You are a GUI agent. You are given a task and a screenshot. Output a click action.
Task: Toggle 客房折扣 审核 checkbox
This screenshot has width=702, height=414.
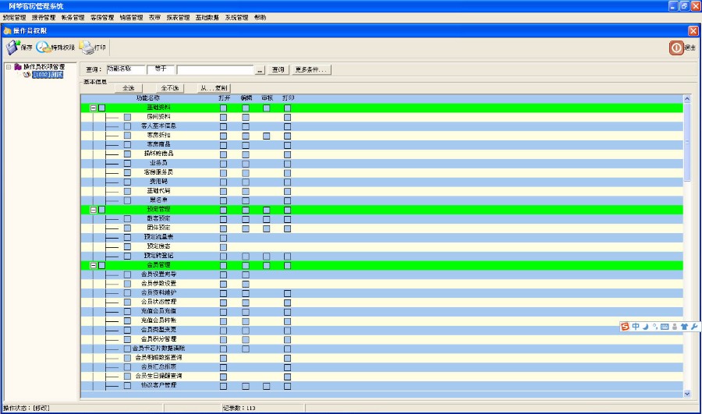(x=267, y=136)
